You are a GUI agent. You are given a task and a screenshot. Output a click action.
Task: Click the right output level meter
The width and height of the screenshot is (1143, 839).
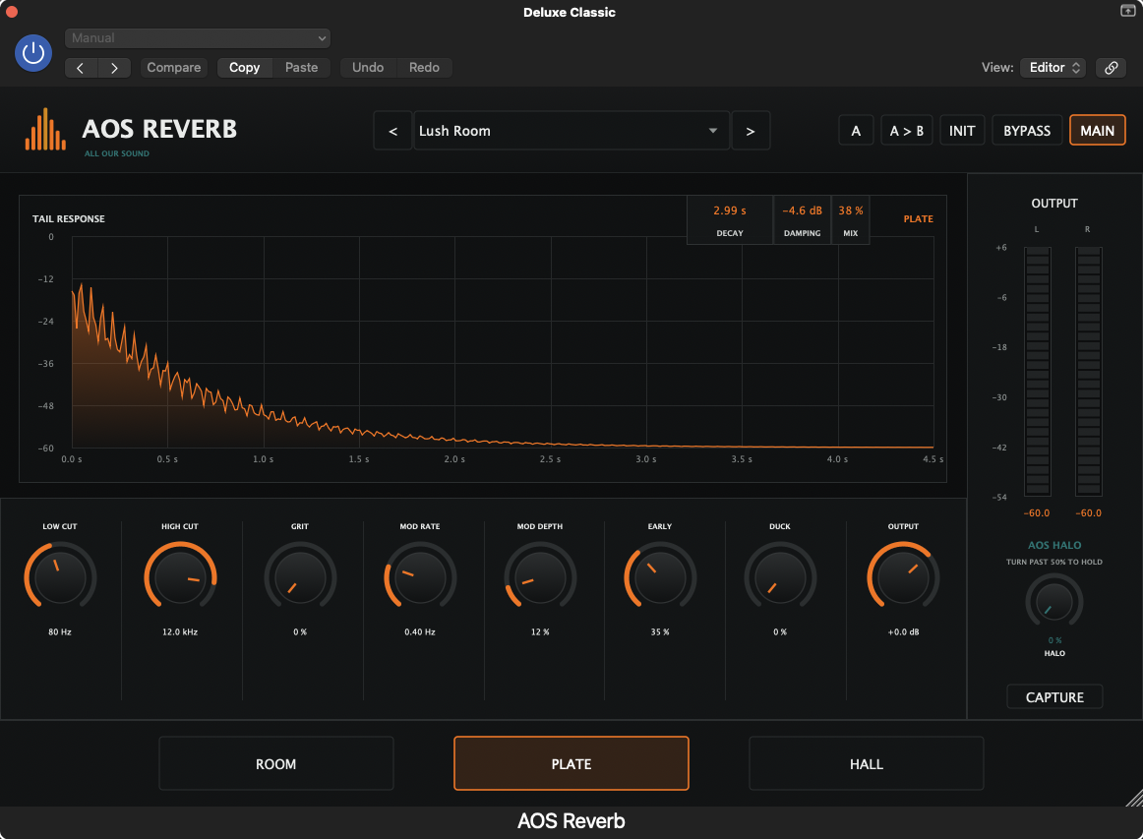[1088, 372]
